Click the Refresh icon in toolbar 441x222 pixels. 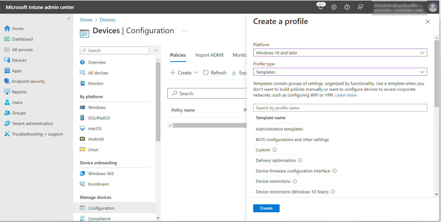pyautogui.click(x=206, y=73)
